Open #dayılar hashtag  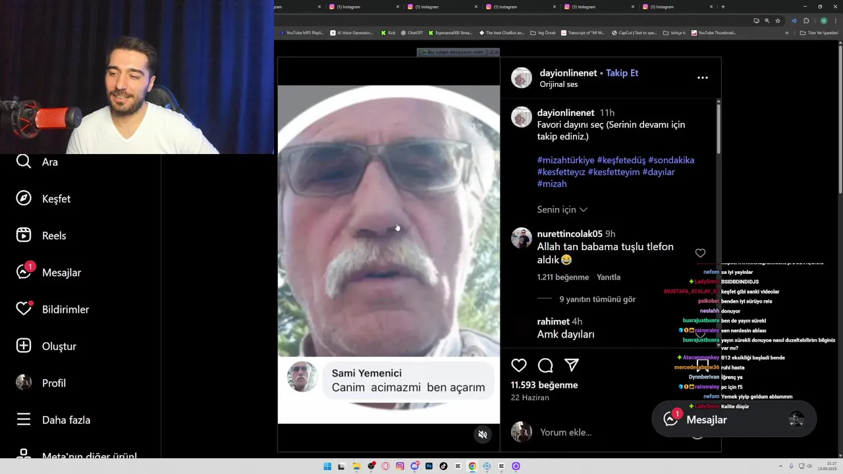pos(658,172)
